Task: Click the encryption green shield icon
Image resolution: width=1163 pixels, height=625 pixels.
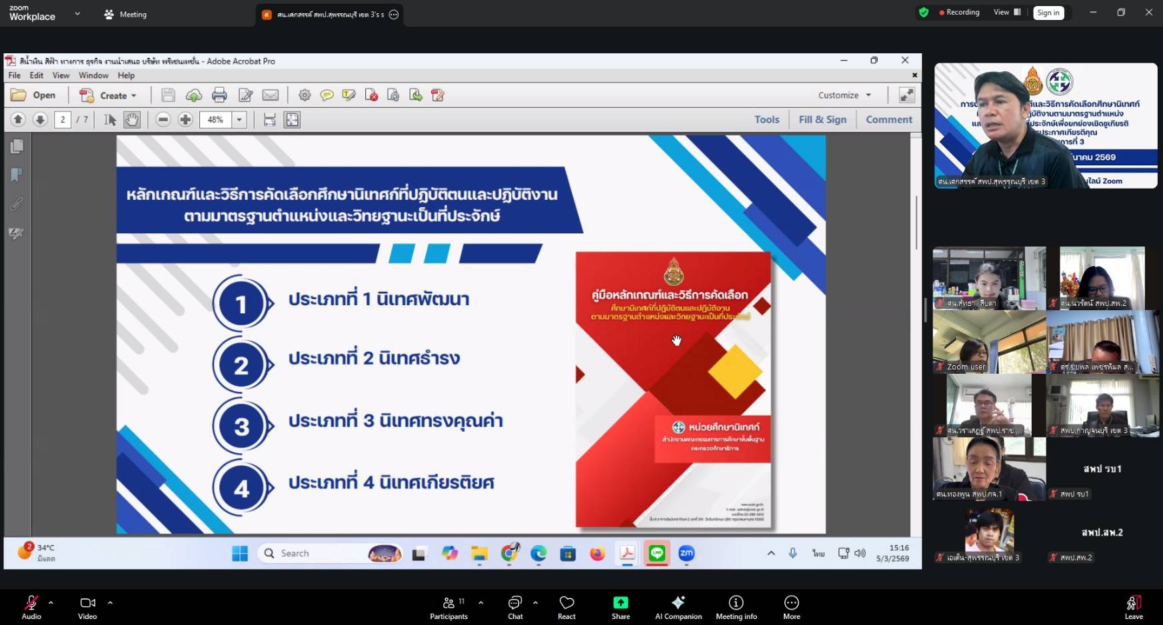Action: pos(923,12)
